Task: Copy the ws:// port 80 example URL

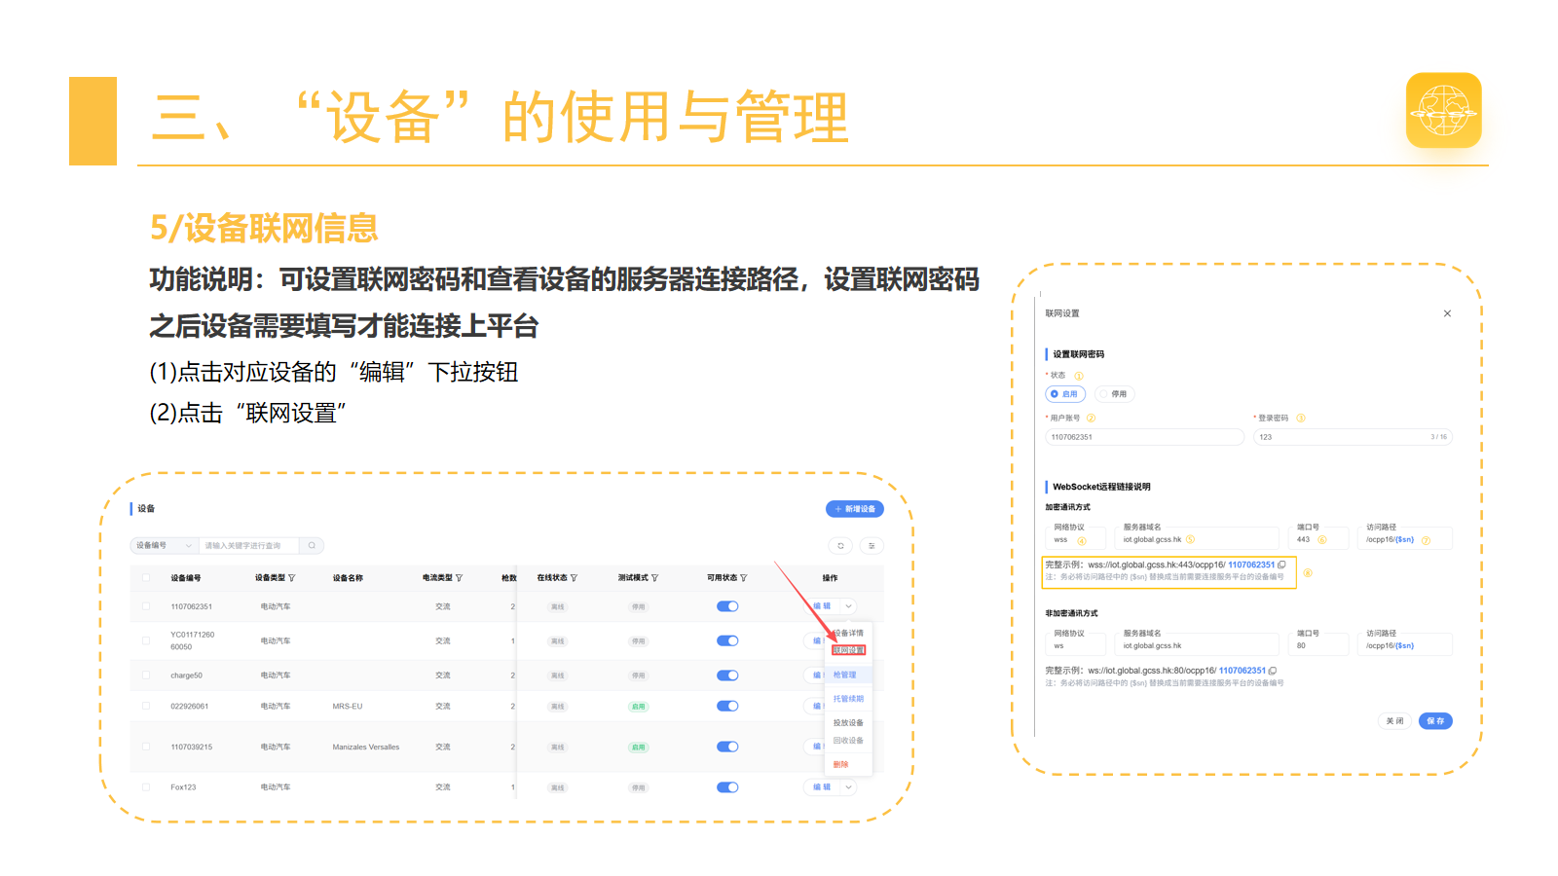Action: [1273, 671]
